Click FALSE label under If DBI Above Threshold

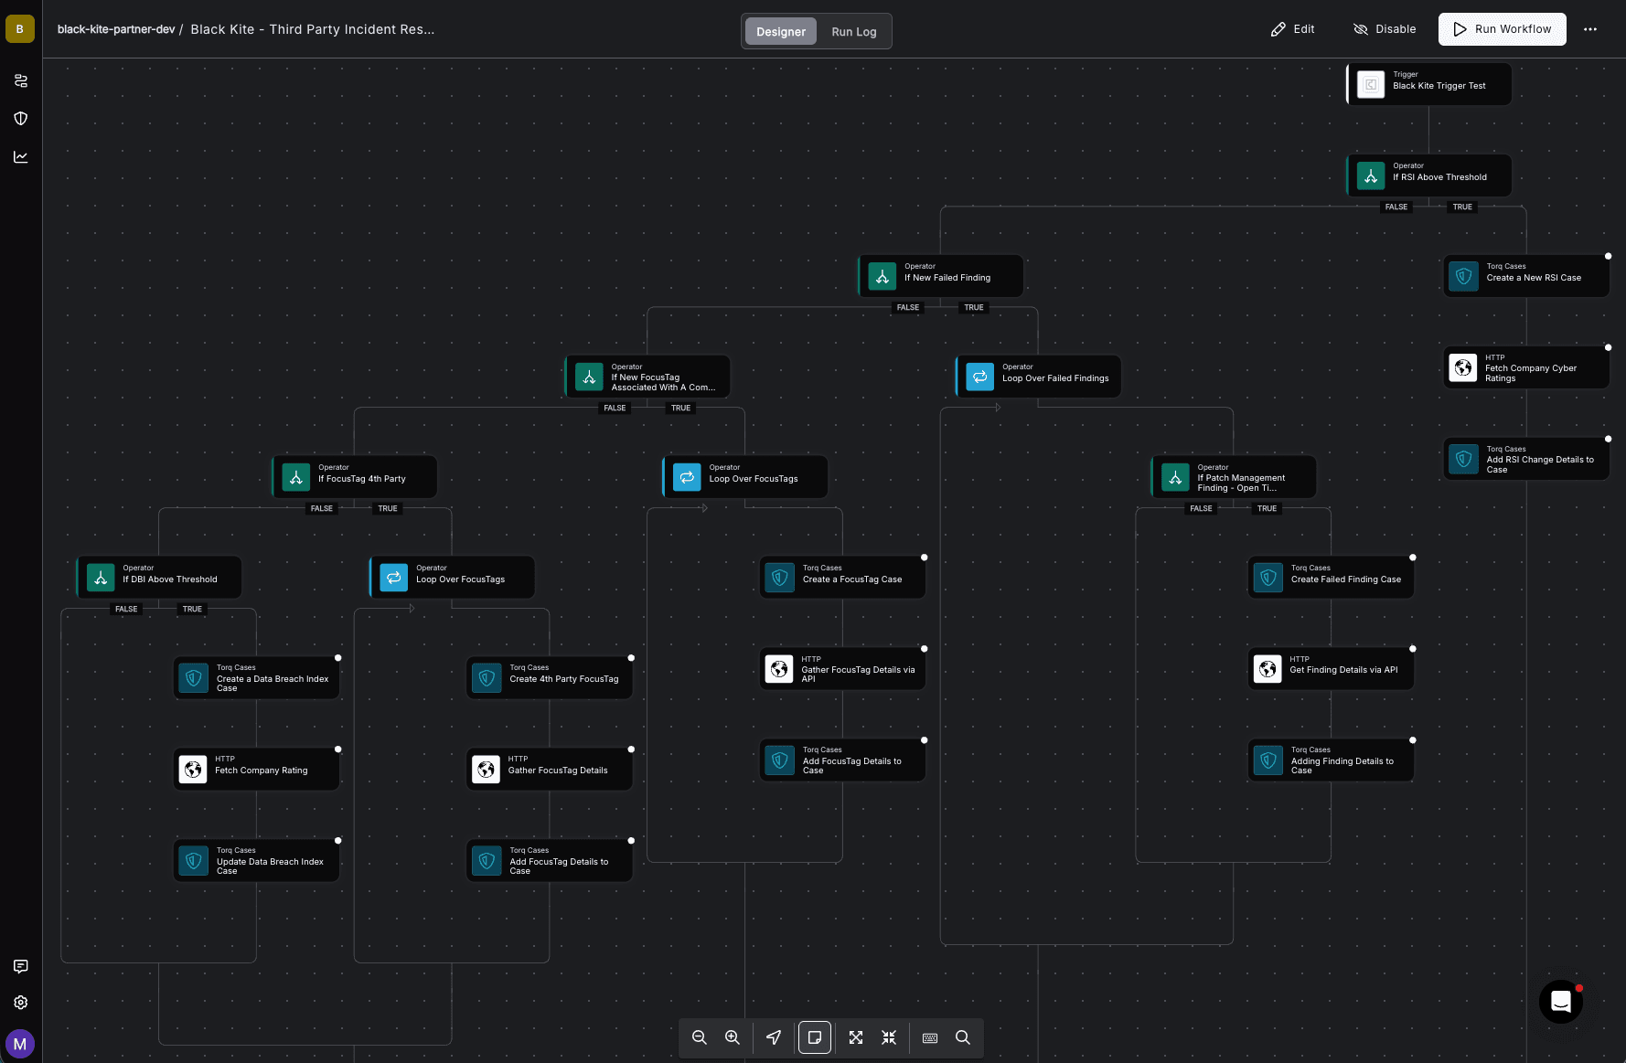(126, 609)
